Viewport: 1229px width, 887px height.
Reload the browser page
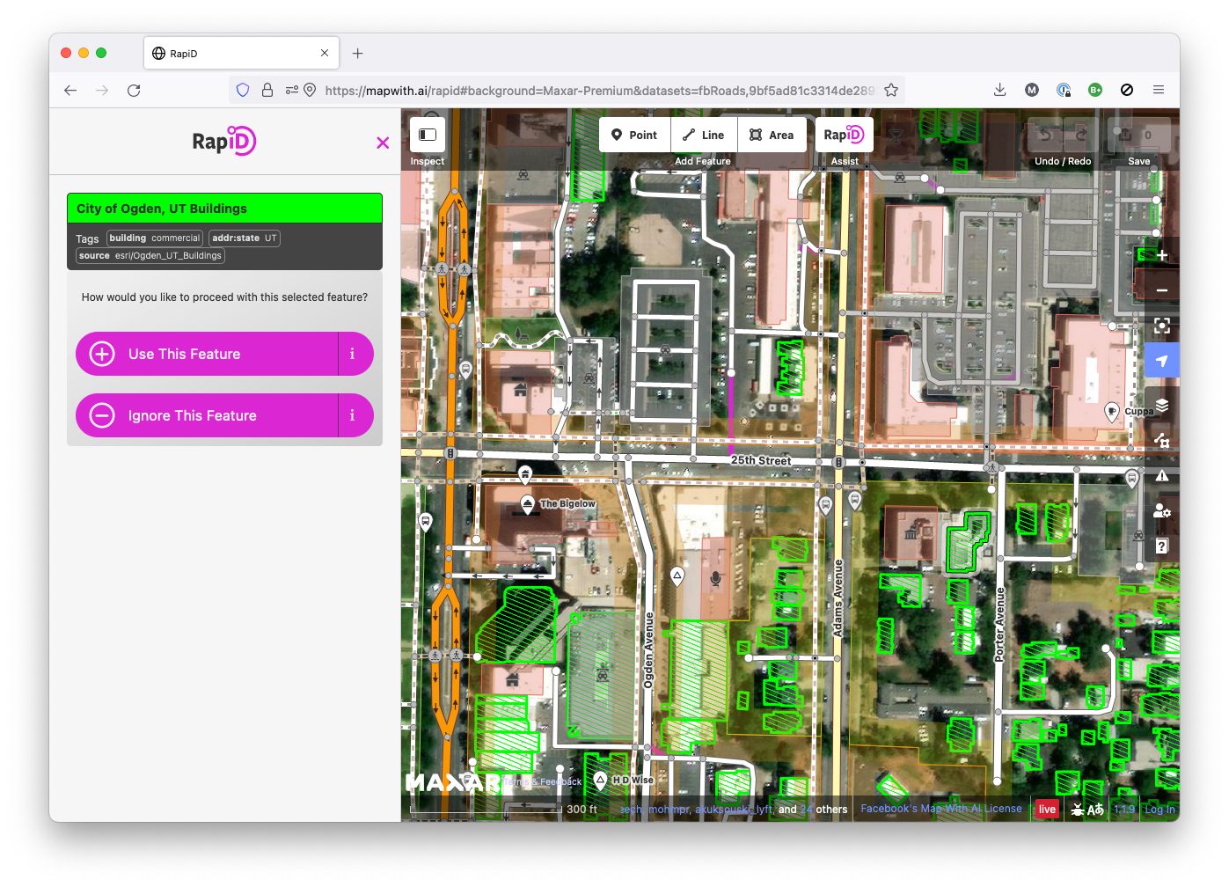click(x=134, y=90)
